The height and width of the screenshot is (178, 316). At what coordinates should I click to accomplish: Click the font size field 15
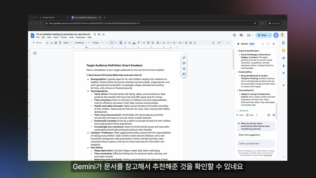(112, 43)
